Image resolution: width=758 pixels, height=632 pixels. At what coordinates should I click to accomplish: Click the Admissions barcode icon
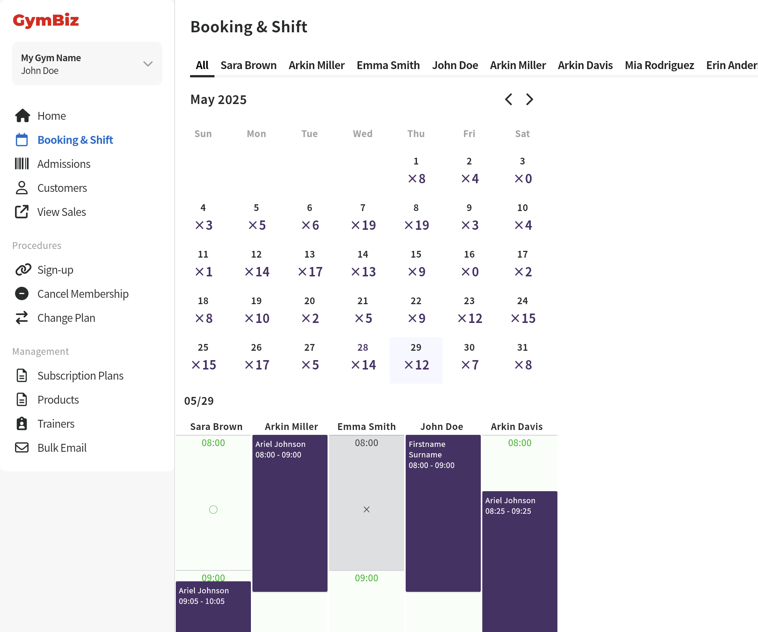[x=22, y=164]
